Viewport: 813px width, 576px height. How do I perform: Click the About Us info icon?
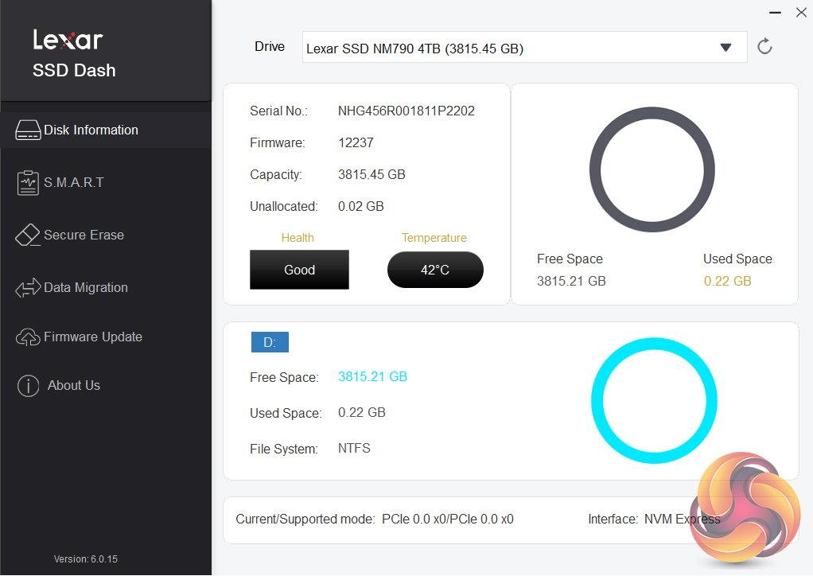coord(28,386)
